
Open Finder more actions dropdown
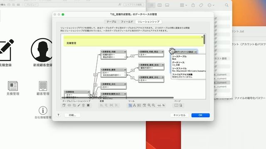point(211,5)
